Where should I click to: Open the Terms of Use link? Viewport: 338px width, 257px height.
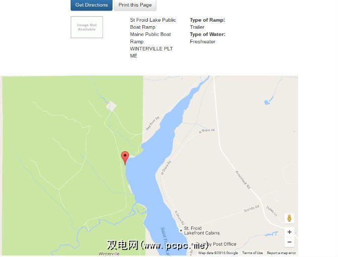coord(252,253)
